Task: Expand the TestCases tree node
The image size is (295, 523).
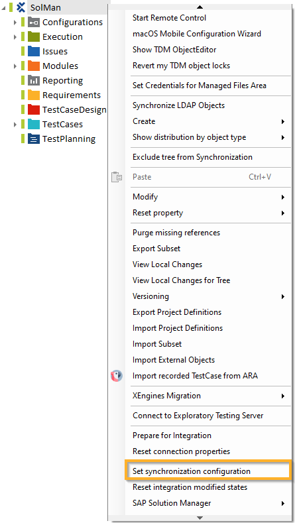Action: (15, 125)
